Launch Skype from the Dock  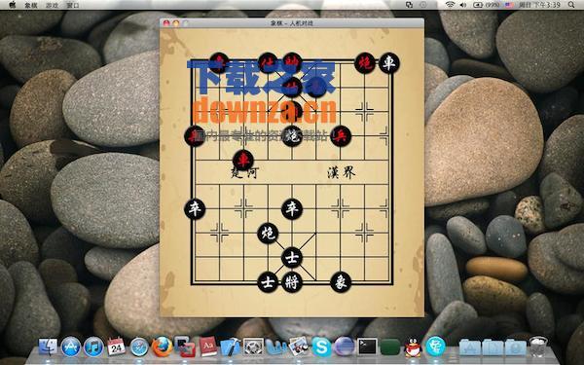point(321,347)
